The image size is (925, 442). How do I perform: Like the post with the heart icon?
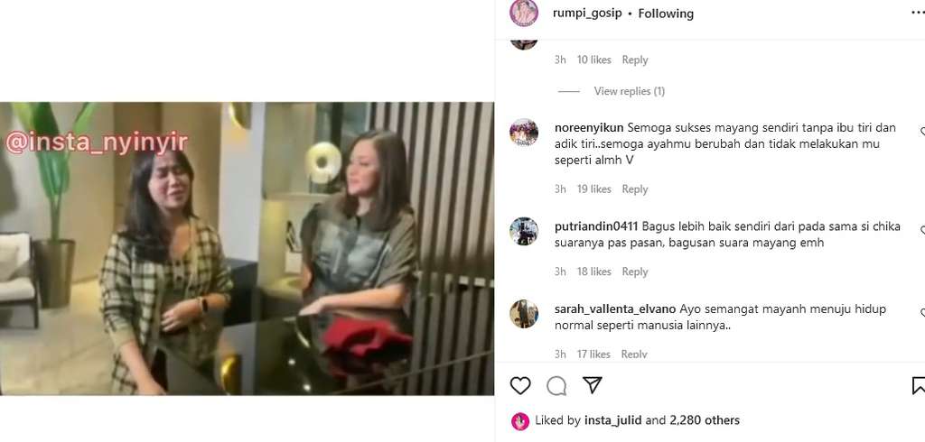(x=519, y=386)
